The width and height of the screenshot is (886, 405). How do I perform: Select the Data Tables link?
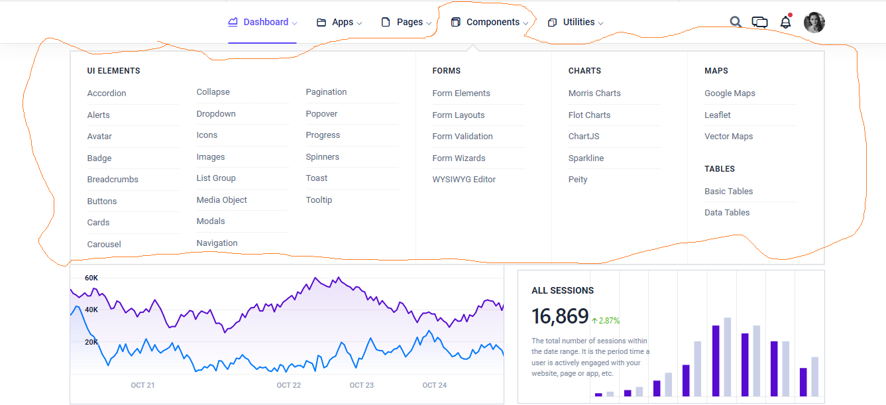pyautogui.click(x=727, y=213)
